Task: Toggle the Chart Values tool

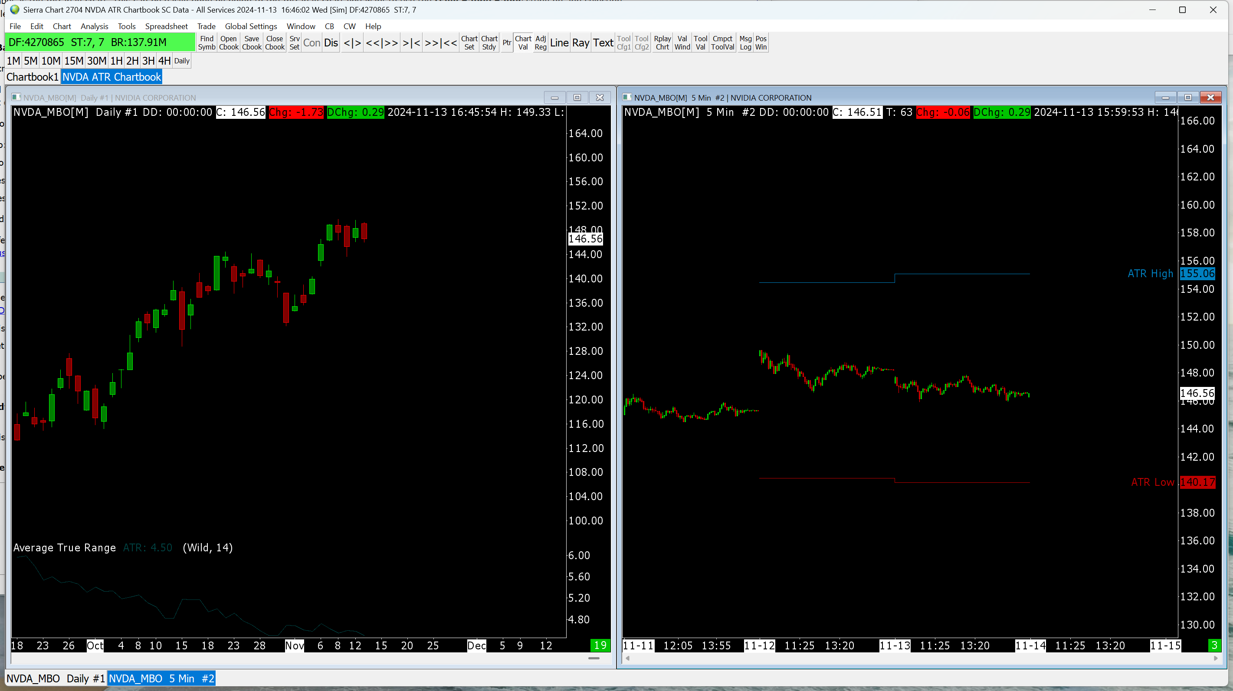Action: tap(523, 43)
